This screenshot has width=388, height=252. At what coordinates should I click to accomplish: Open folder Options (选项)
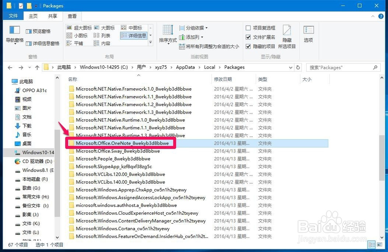308,34
